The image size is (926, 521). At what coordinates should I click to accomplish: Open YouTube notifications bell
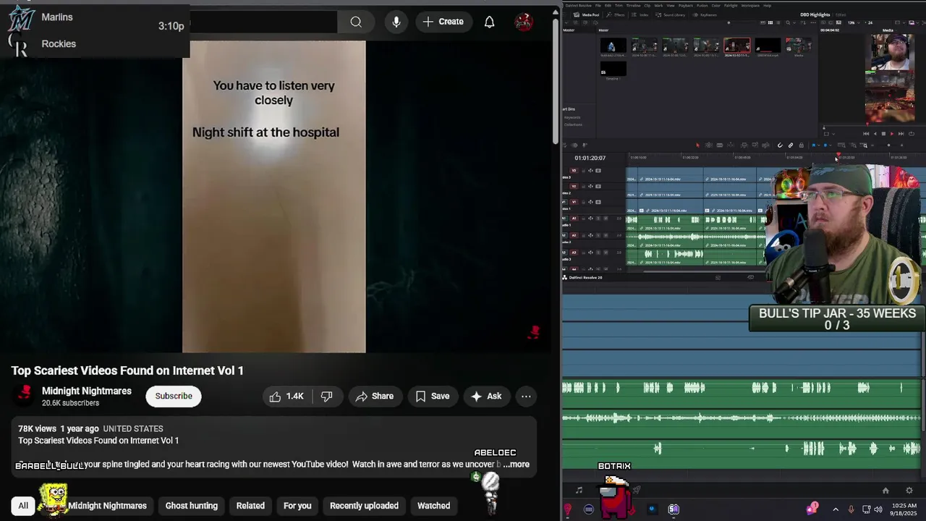(490, 22)
